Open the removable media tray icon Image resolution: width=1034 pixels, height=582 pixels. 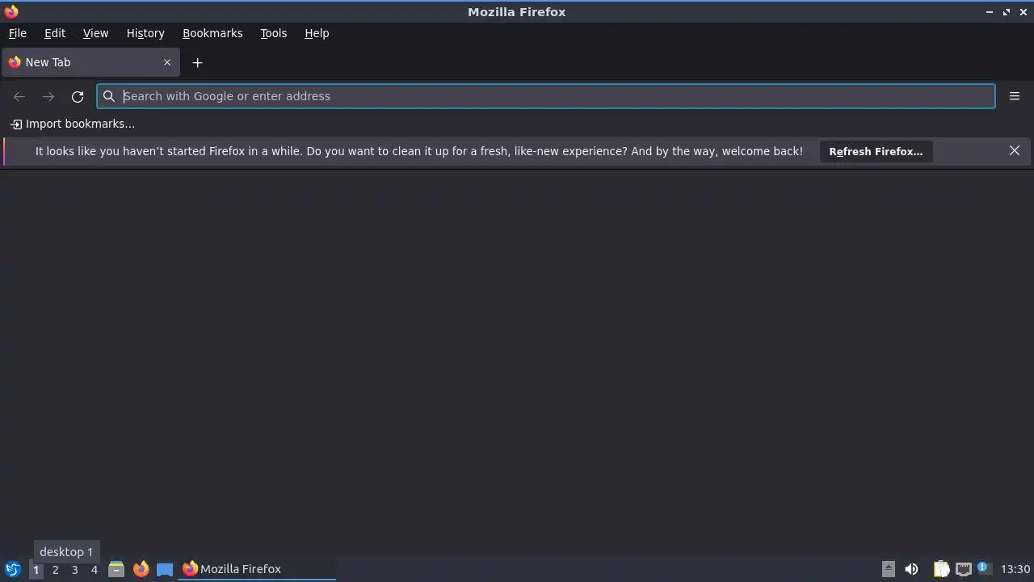pyautogui.click(x=888, y=569)
